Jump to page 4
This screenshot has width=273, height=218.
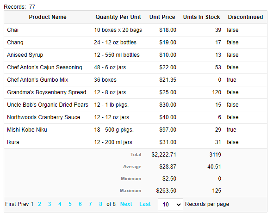[x=60, y=204]
